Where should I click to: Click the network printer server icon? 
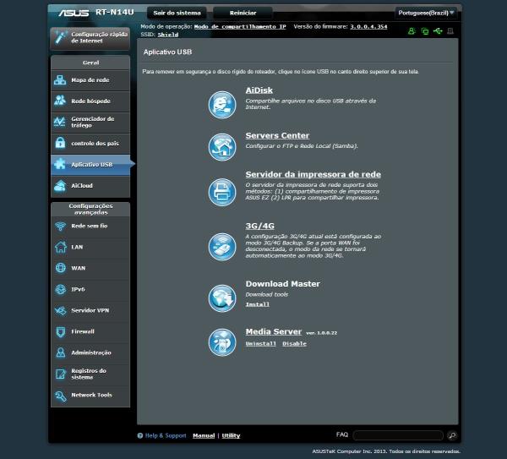[221, 192]
